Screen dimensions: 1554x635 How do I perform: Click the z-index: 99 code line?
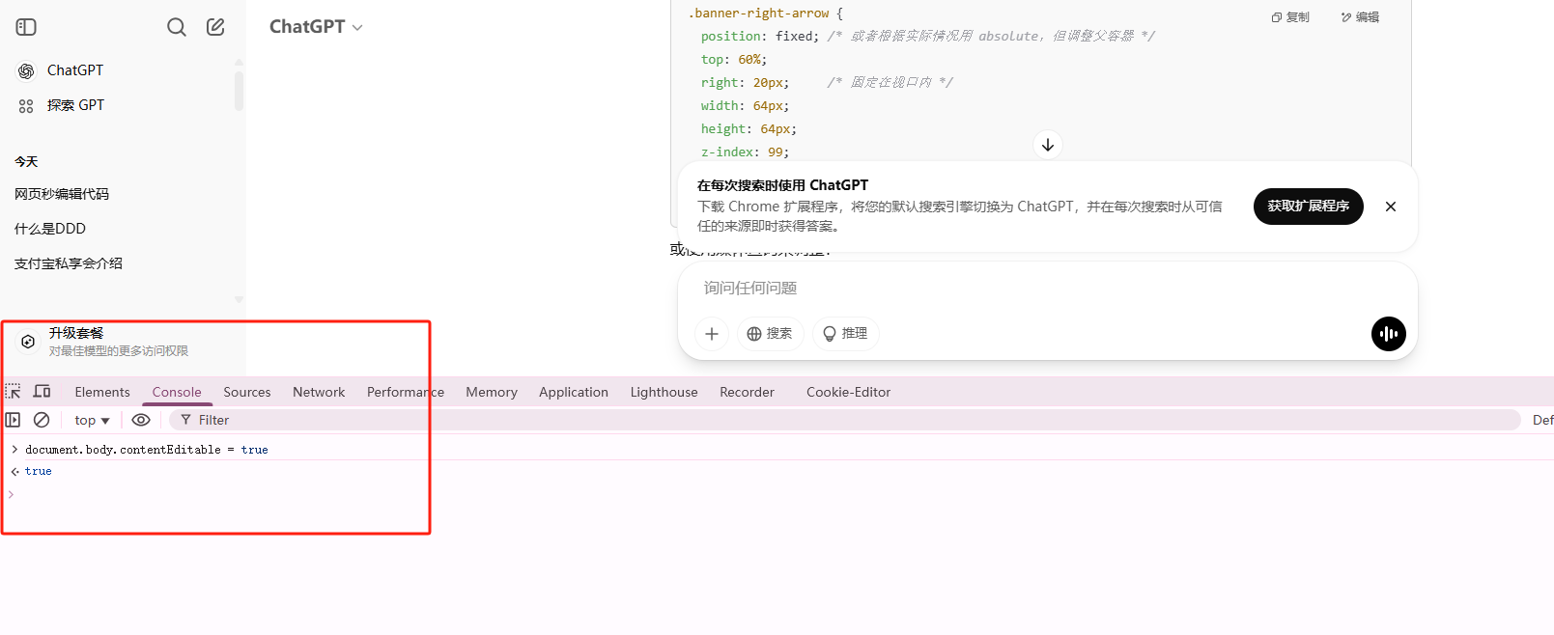pyautogui.click(x=745, y=152)
